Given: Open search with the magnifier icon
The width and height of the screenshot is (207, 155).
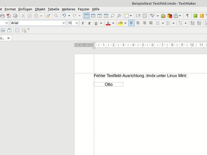Looking at the screenshot, I should 56,16.
